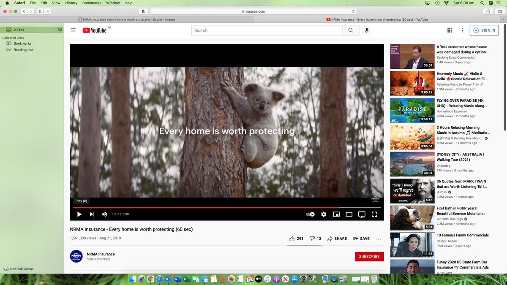Open Spotlight search in the menu bar
Viewport: 507px width, 285px height.
pyautogui.click(x=481, y=3)
